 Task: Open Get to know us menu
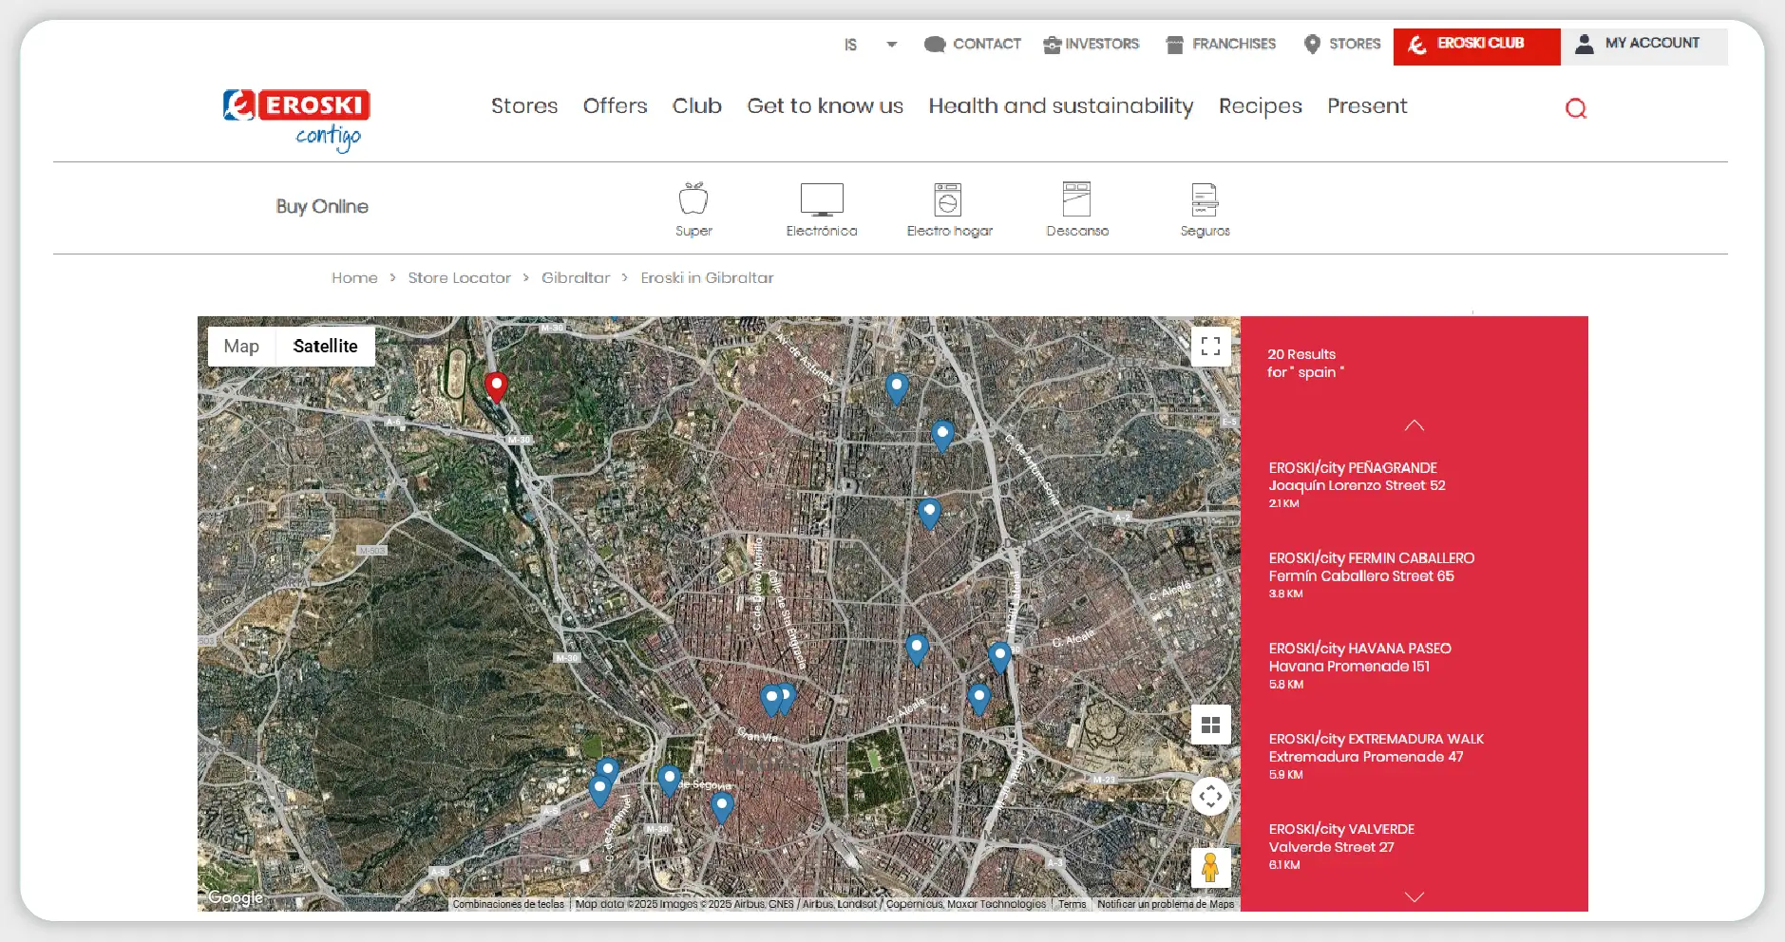click(x=826, y=105)
